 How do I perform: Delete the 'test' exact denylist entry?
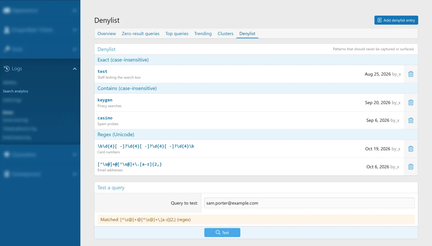click(x=411, y=74)
